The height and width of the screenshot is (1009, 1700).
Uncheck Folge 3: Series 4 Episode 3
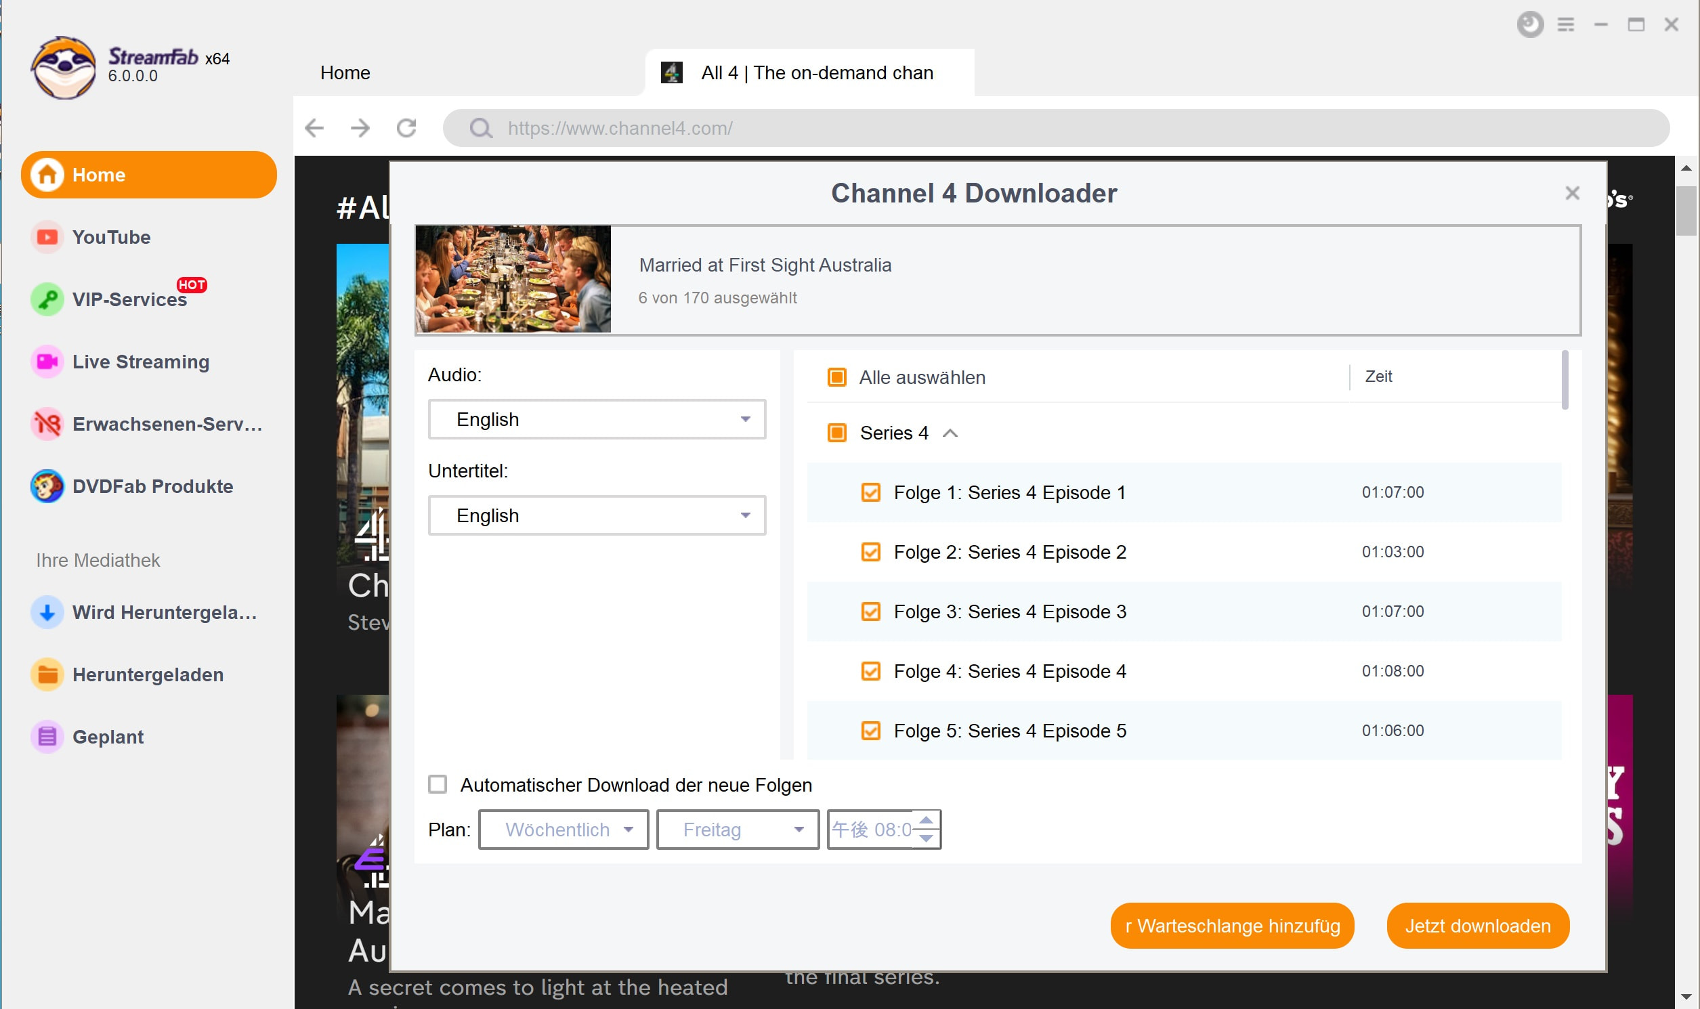pos(871,612)
